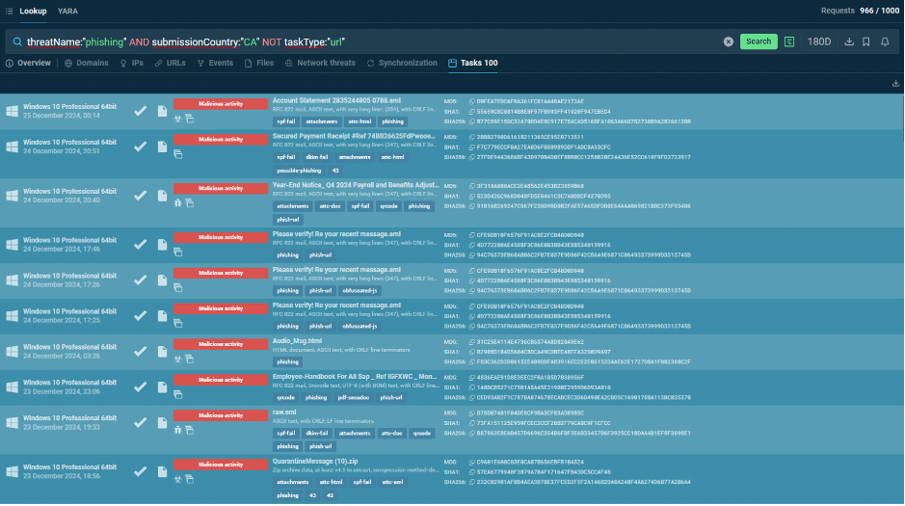Bookmark the current search query
905x506 pixels.
(x=866, y=41)
